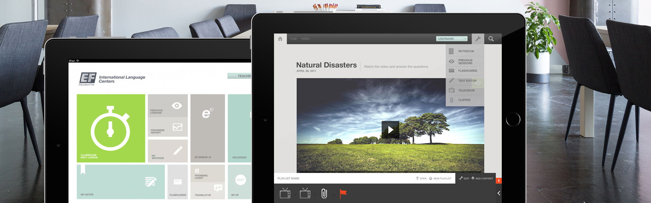651x203 pixels.
Task: Select the New Playlist radio option
Action: click(431, 178)
